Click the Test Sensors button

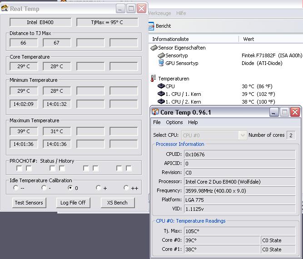tap(29, 203)
